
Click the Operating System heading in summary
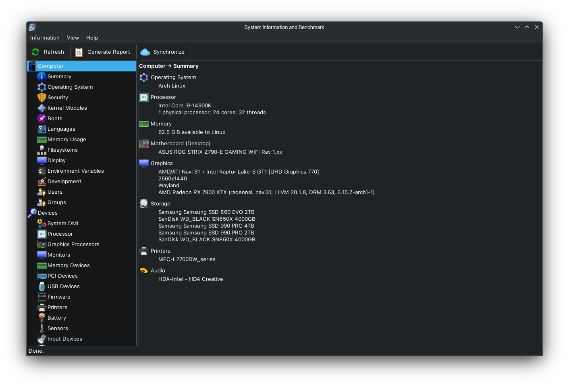tap(173, 77)
